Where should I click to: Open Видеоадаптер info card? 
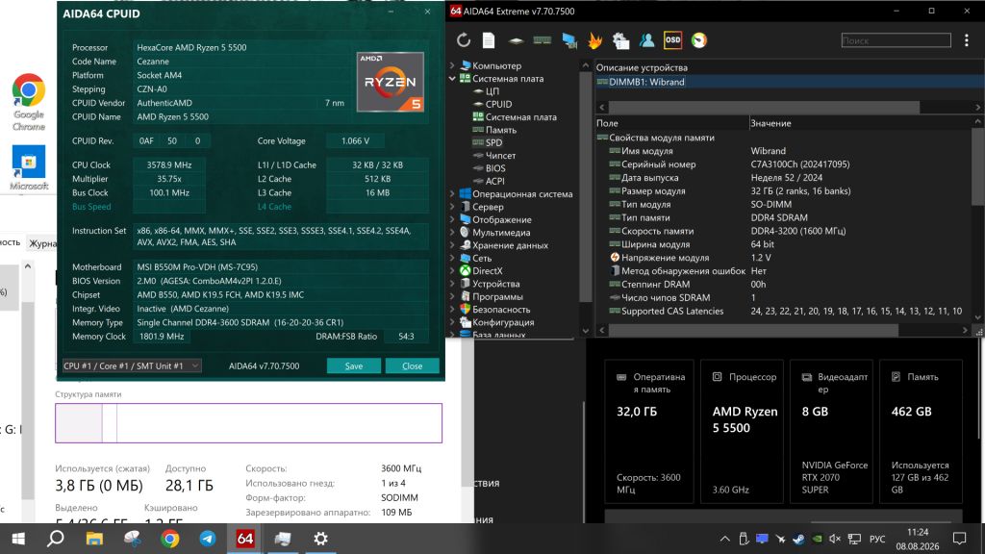click(x=832, y=432)
